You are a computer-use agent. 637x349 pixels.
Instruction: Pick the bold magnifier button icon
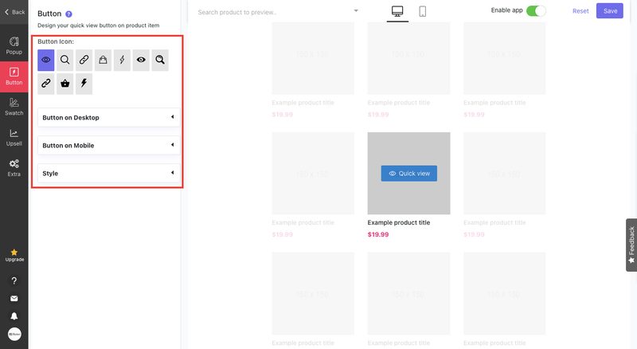160,61
